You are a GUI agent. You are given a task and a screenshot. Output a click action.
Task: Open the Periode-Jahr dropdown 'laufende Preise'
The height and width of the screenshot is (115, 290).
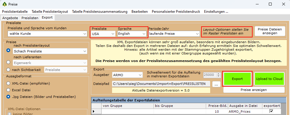(174, 34)
